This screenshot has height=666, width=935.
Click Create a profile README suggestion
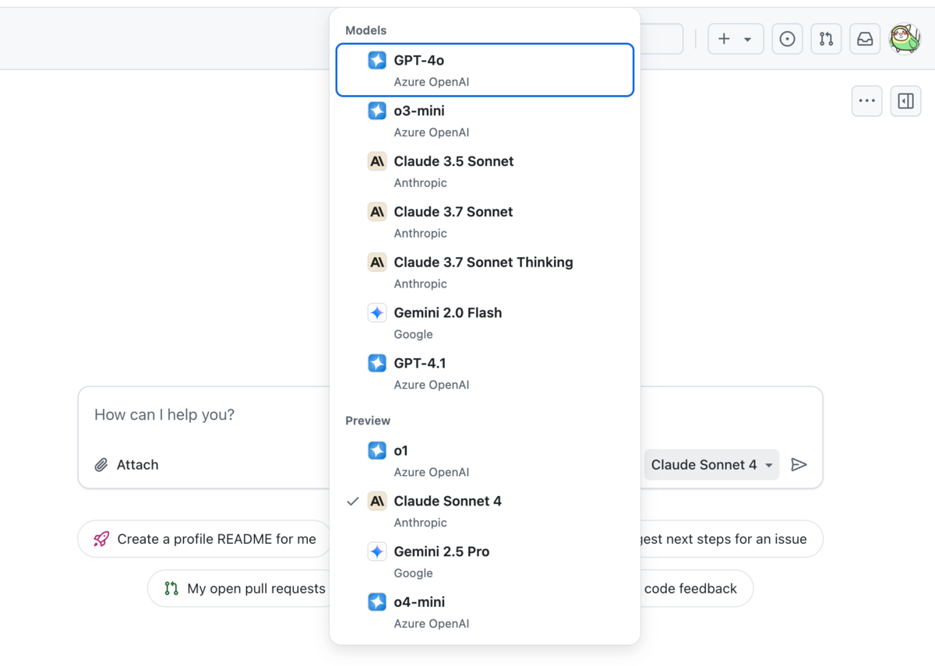(205, 539)
